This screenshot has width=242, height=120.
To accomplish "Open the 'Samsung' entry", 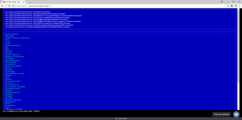I will tap(8, 53).
